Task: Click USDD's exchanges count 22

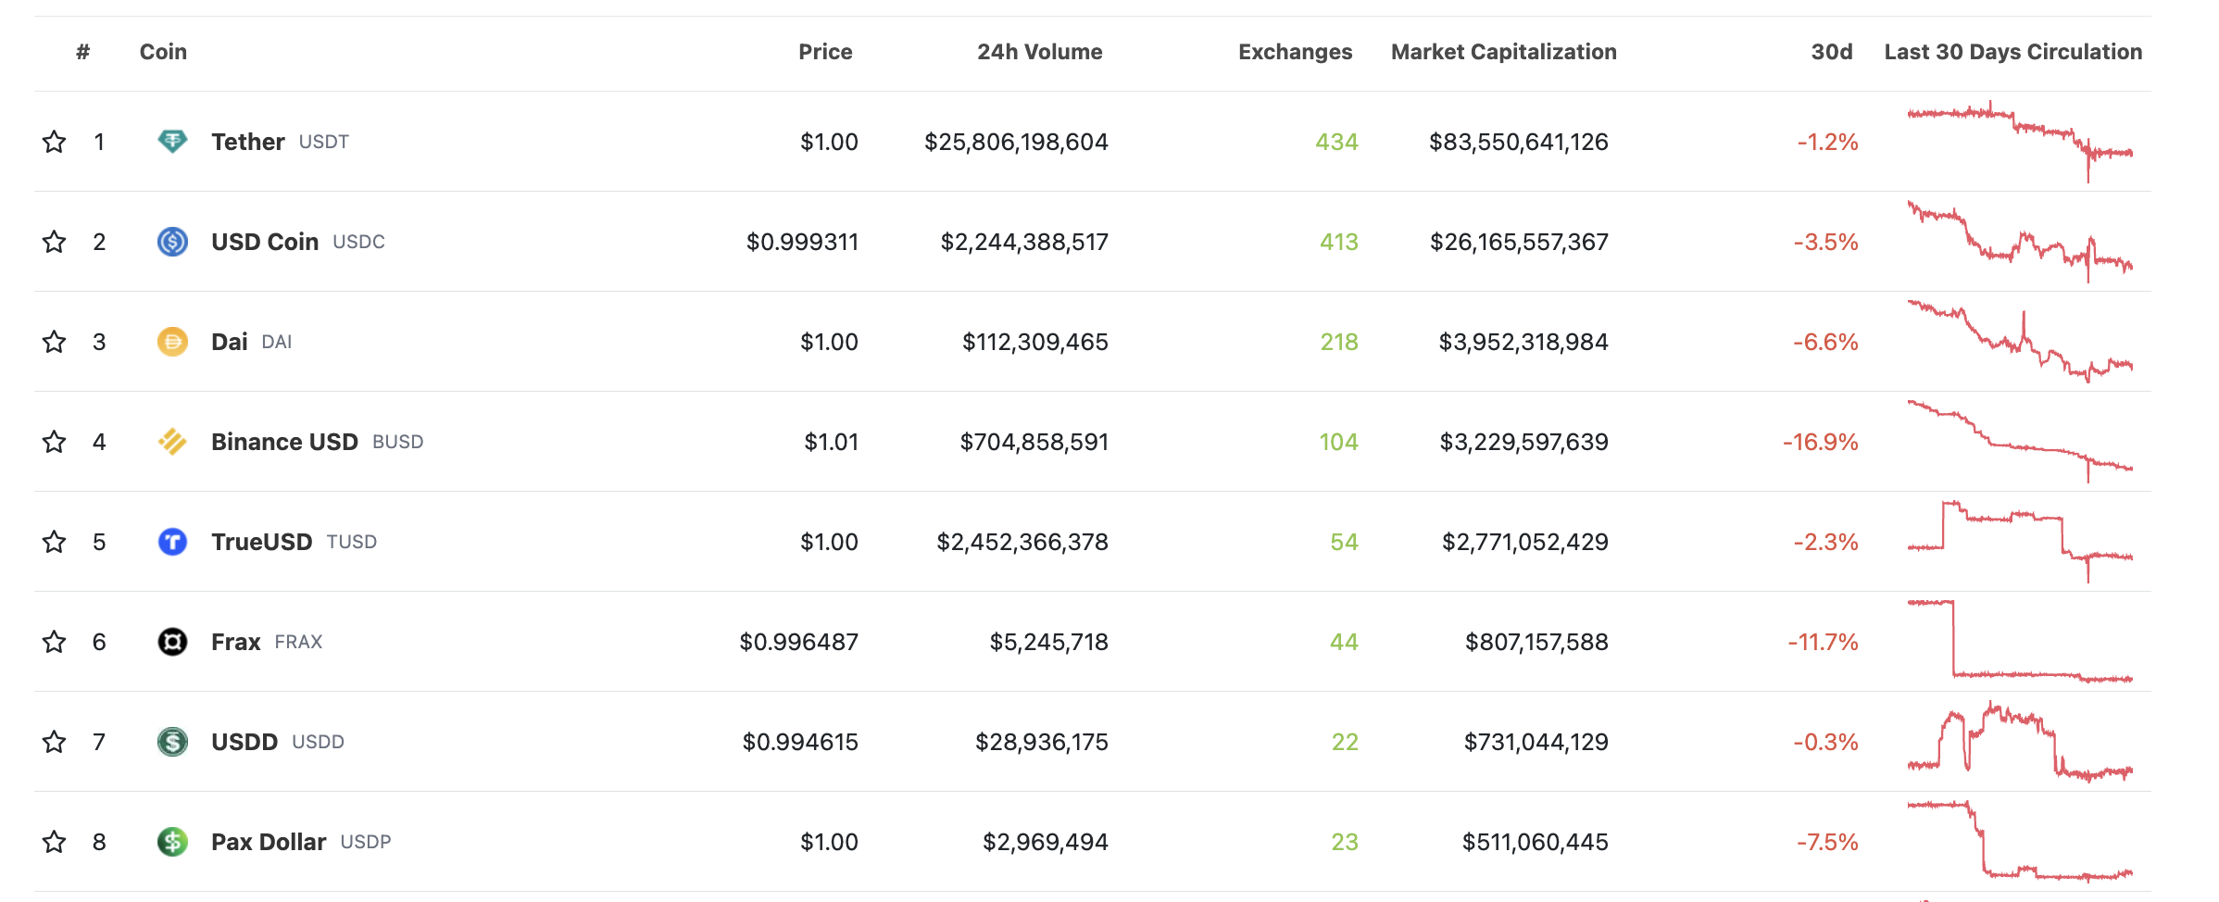Action: [x=1345, y=742]
